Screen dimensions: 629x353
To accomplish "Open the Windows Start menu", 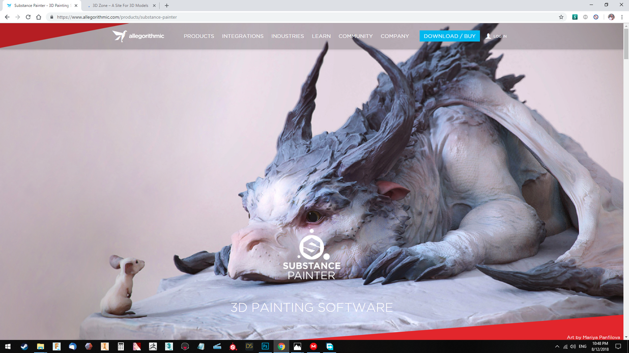I will (8, 346).
